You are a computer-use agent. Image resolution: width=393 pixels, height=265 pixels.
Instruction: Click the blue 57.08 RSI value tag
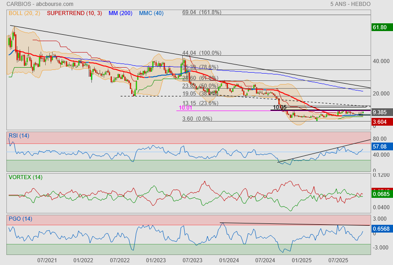click(380, 147)
